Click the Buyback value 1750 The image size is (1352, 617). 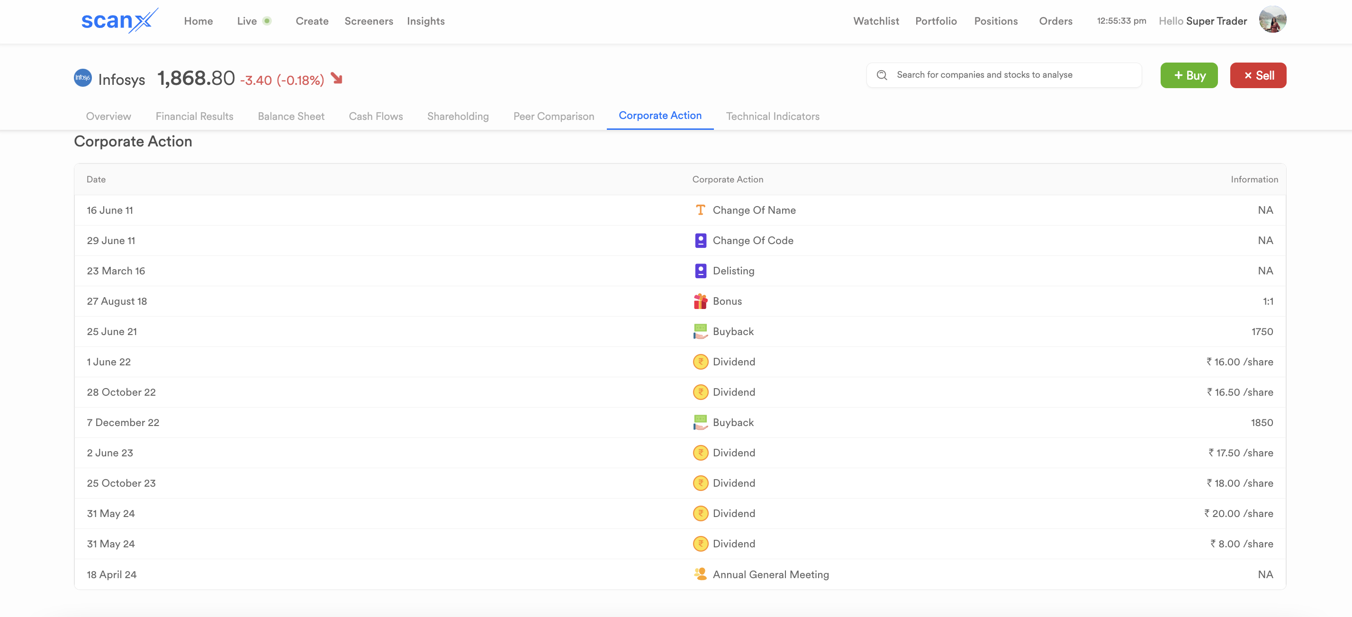click(x=1262, y=332)
